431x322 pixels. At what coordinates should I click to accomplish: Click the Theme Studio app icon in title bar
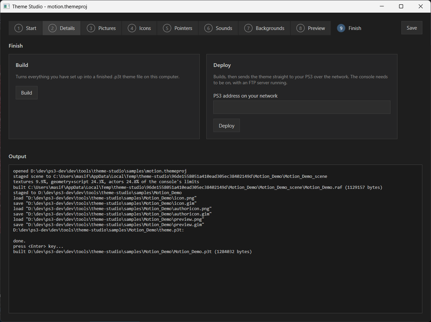pyautogui.click(x=6, y=6)
